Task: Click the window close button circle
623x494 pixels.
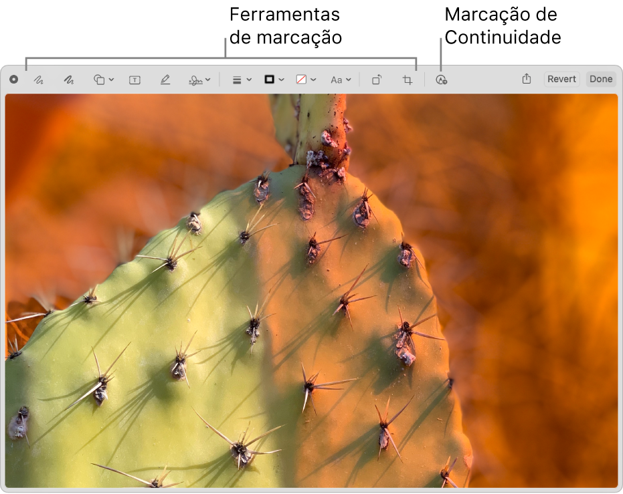Action: tap(13, 80)
